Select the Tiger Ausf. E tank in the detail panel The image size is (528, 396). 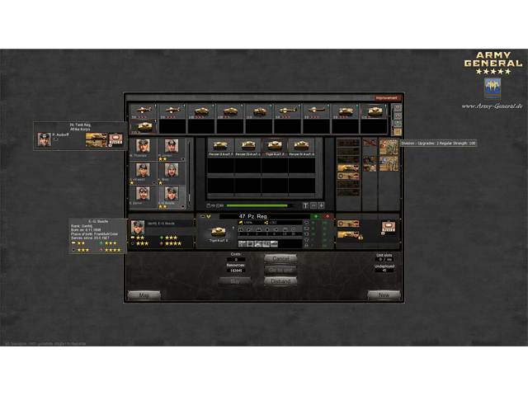(219, 232)
